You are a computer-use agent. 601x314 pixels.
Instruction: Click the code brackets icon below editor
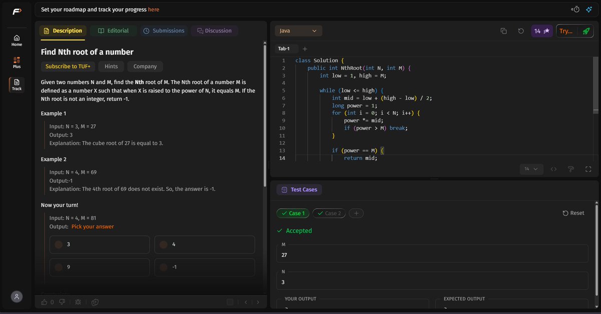pyautogui.click(x=553, y=169)
